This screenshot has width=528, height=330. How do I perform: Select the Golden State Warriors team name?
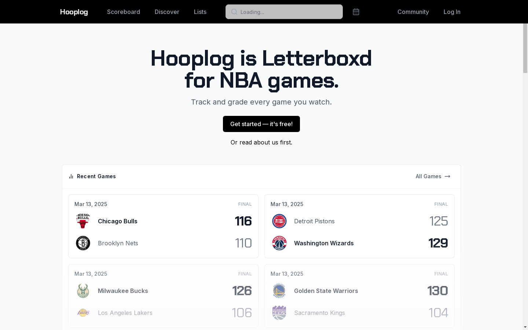[x=326, y=291]
